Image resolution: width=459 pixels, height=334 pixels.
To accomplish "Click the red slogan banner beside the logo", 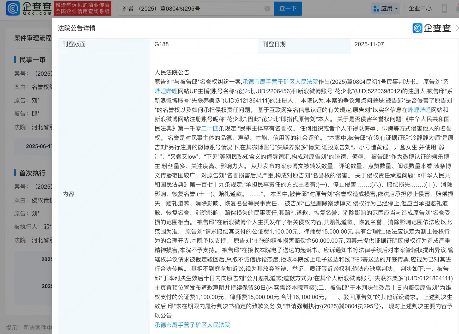I will [82, 8].
